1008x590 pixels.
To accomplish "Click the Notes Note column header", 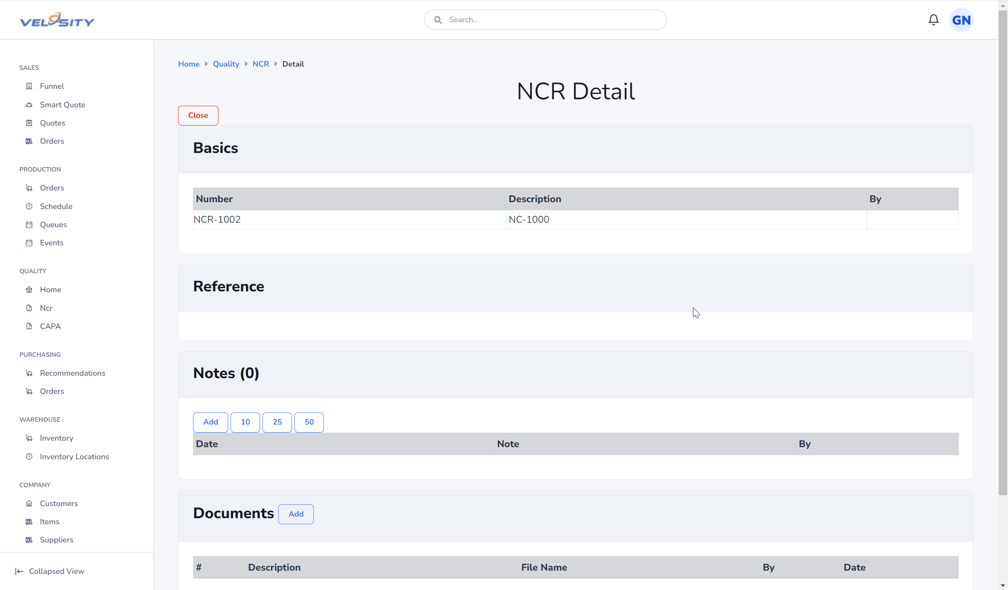I will point(645,444).
